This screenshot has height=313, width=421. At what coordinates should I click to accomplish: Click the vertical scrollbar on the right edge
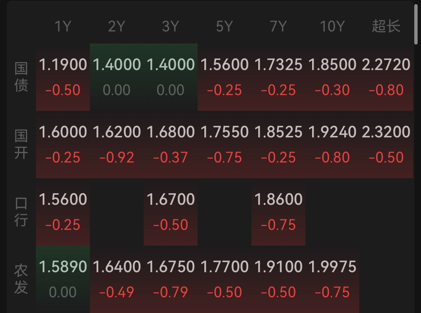416,24
